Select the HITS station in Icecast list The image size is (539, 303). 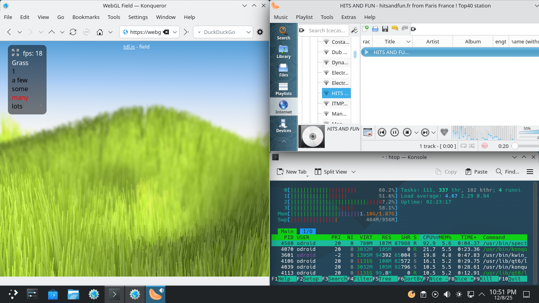[x=336, y=93]
